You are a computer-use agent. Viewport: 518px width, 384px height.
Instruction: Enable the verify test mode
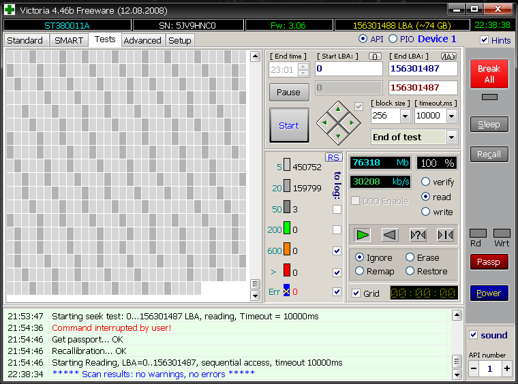click(x=426, y=182)
